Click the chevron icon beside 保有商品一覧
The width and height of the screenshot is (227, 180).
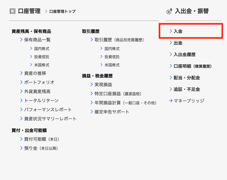pyautogui.click(x=21, y=40)
